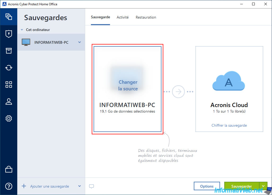Viewport: 272px width, 195px height.
Task: Click the 1 To sur 1 To libre(s) text
Action: pyautogui.click(x=229, y=112)
